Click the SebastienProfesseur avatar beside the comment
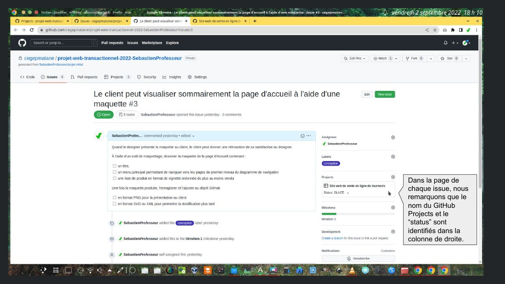Screen dimensions: 505x284 (x=99, y=136)
